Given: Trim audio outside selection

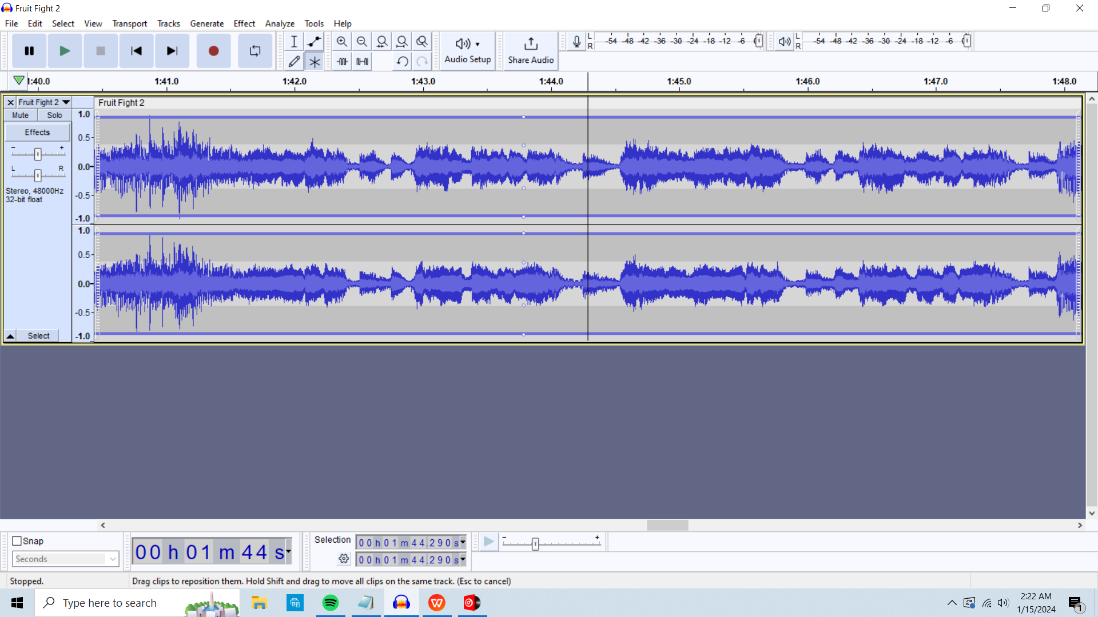Looking at the screenshot, I should tap(341, 61).
